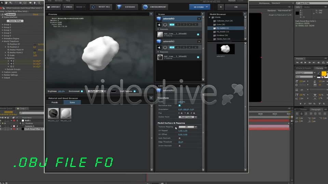
Task: Cancel with the X button beside OK
Action: (x=221, y=7)
